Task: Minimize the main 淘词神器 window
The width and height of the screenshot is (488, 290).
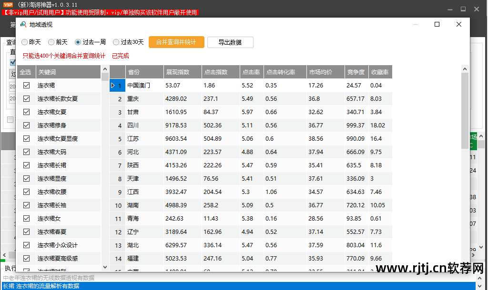Action: coord(450,9)
